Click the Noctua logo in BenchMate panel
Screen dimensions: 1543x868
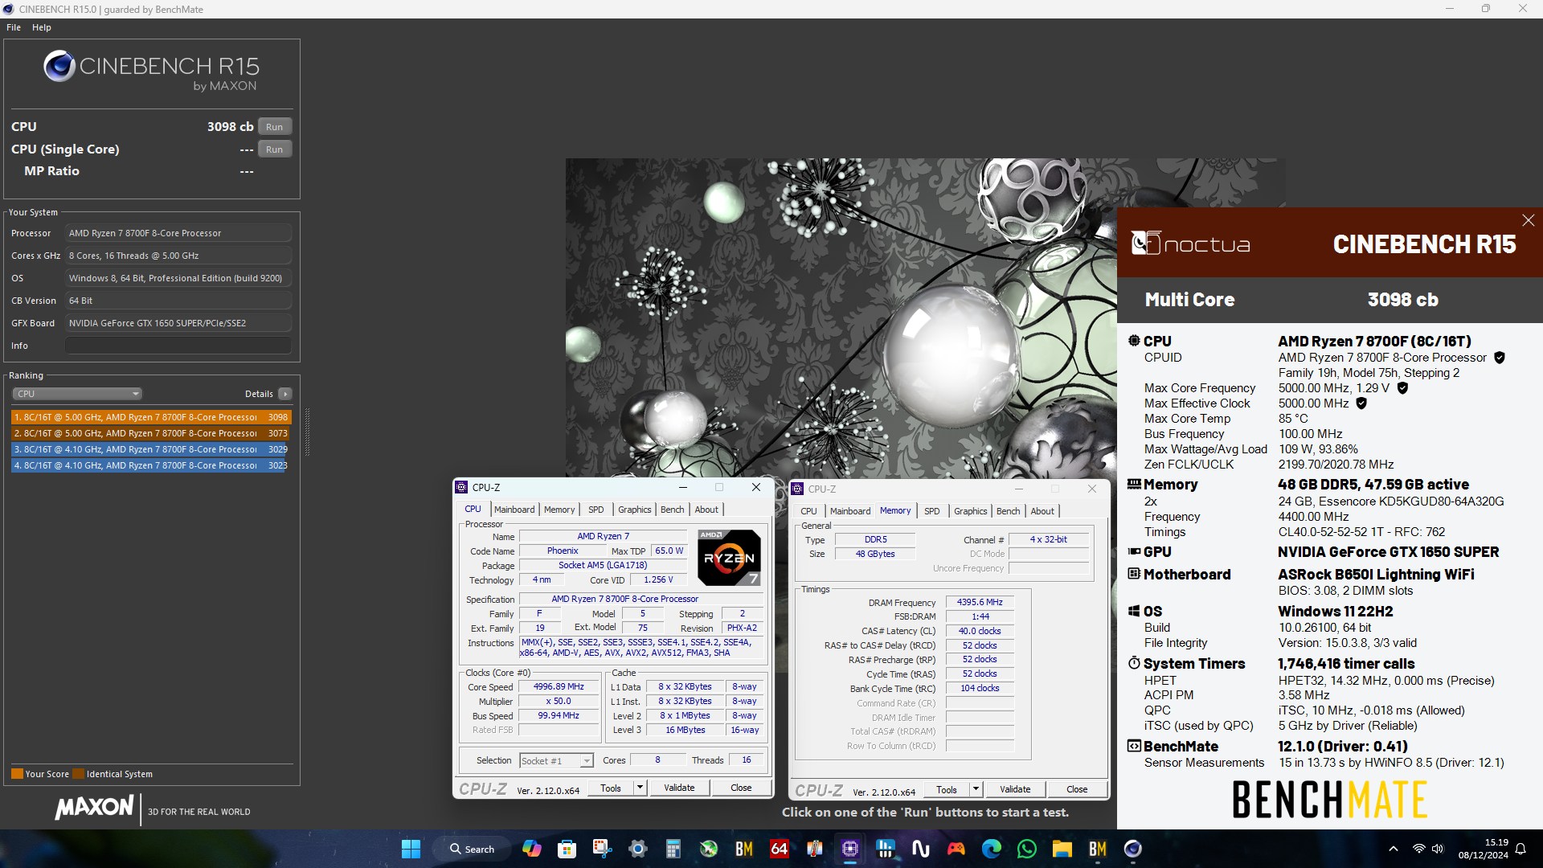(x=1190, y=243)
